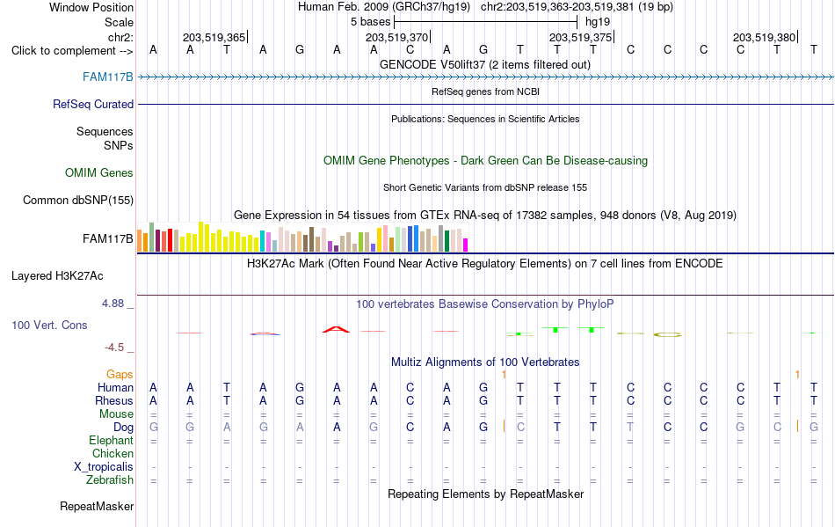
Task: Click the 203,519,375 coordinate label
Action: (x=580, y=37)
